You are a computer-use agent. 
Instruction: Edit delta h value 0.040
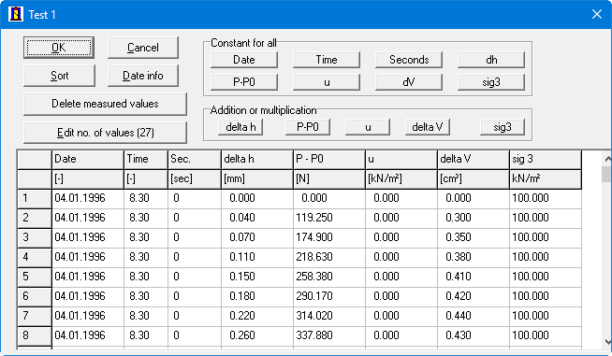[257, 218]
